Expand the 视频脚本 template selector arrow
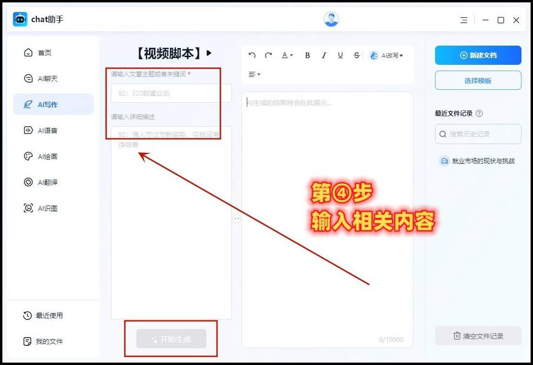This screenshot has width=533, height=365. (209, 53)
